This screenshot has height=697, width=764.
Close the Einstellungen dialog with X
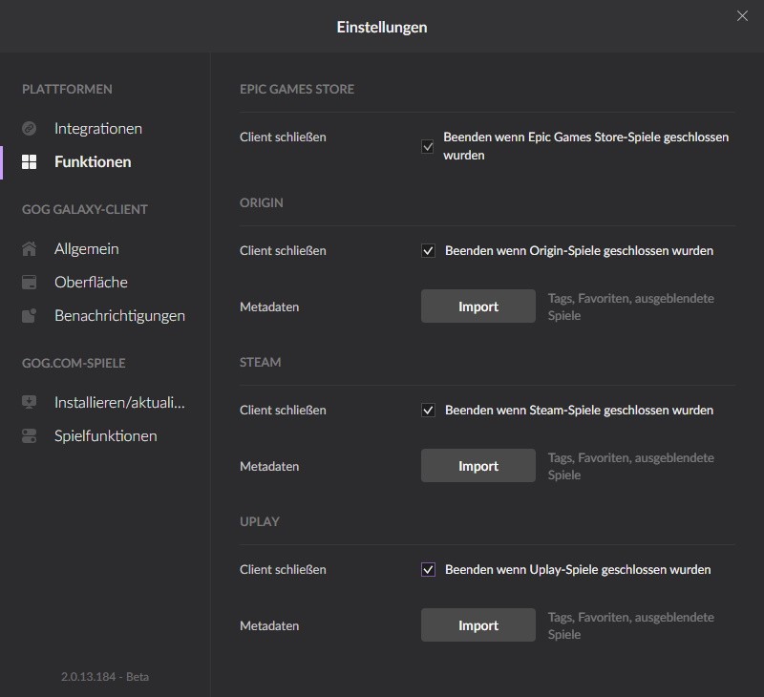click(742, 16)
